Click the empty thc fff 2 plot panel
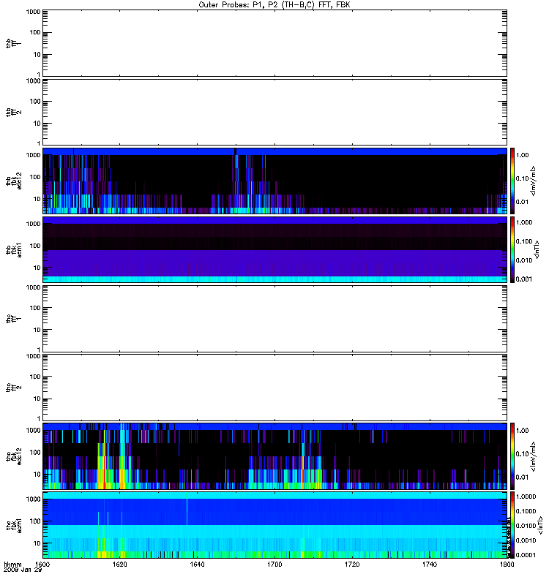 coord(274,388)
